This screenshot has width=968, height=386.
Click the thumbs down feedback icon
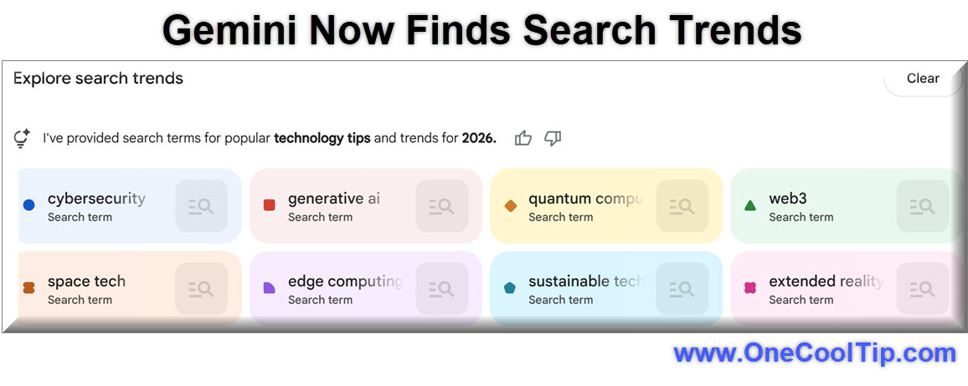(x=553, y=138)
